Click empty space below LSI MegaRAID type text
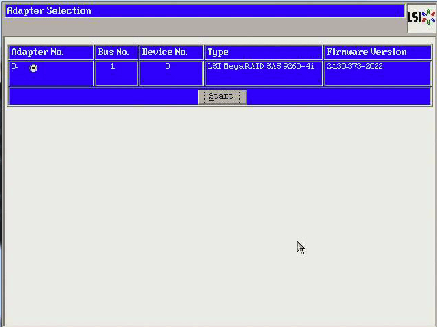This screenshot has width=437, height=327. coord(263,79)
